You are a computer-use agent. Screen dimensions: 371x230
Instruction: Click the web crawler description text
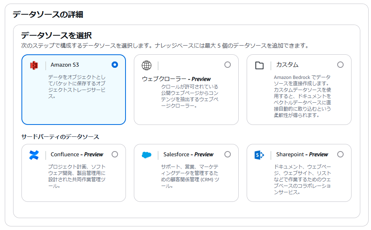tap(189, 96)
